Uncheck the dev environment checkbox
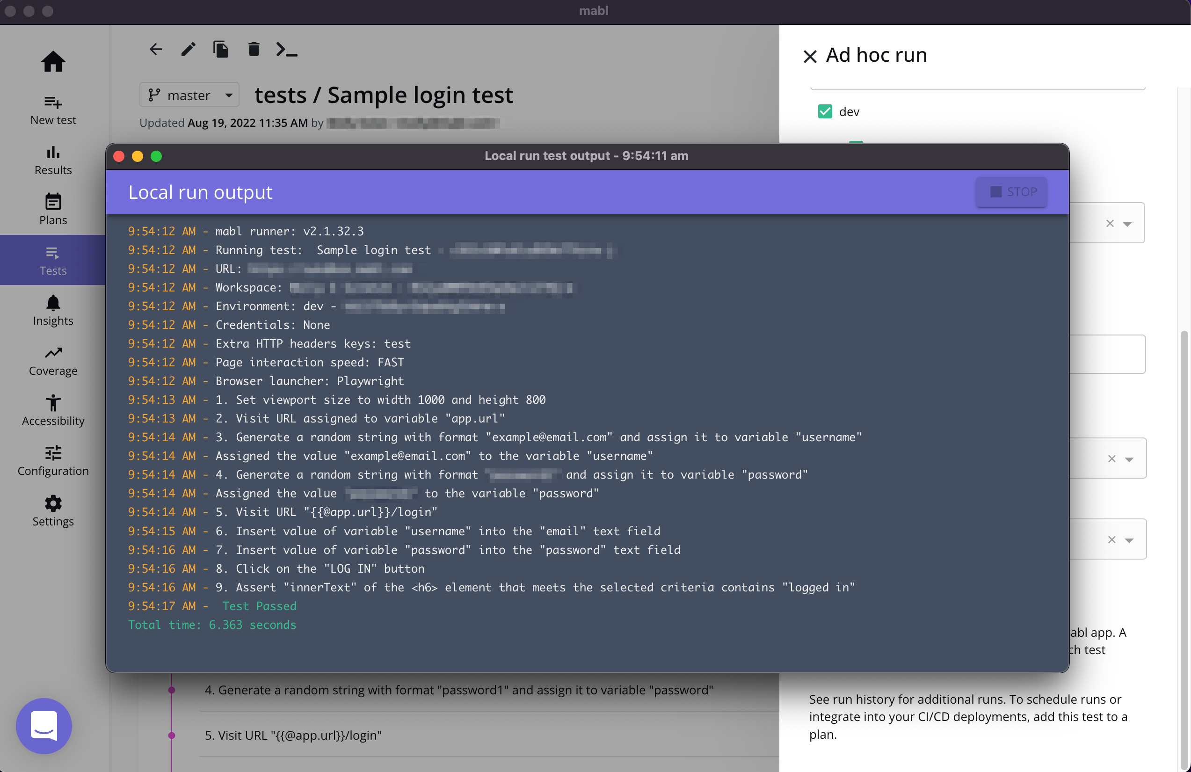This screenshot has height=772, width=1191. pyautogui.click(x=825, y=111)
